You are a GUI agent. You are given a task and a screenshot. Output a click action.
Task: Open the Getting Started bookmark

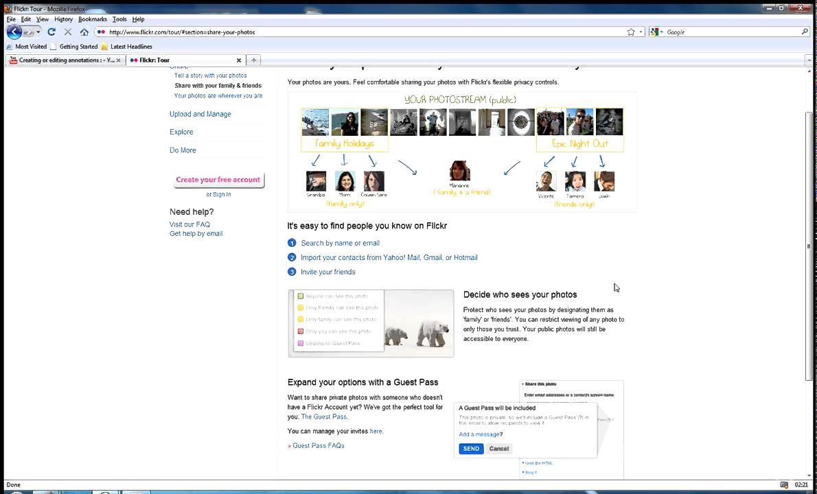74,47
